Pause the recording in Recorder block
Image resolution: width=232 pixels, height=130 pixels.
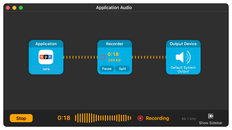pyautogui.click(x=107, y=69)
